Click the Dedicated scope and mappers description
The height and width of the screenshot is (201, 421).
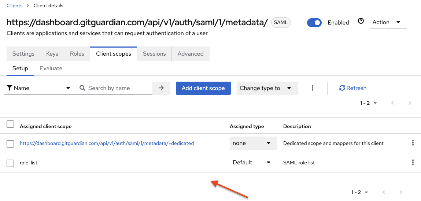click(333, 143)
